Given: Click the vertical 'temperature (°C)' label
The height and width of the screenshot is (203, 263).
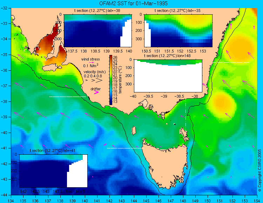Looking at the screenshot, I should 120,79.
